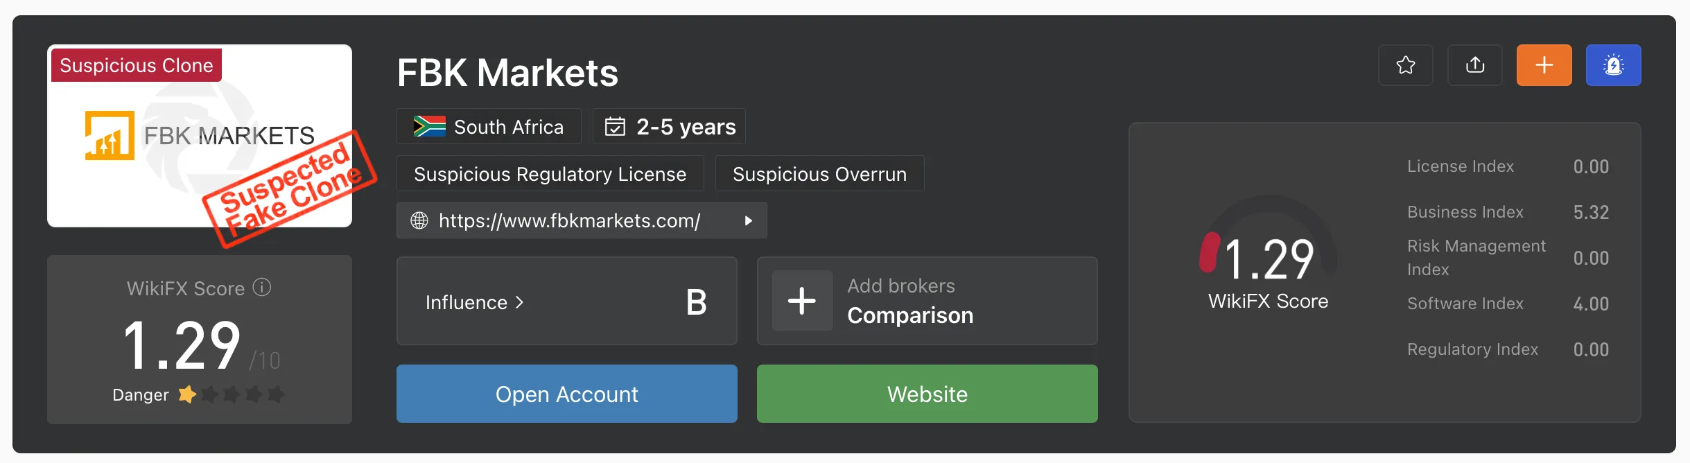The width and height of the screenshot is (1690, 463).
Task: Open the Influence details chevron
Action: (520, 302)
